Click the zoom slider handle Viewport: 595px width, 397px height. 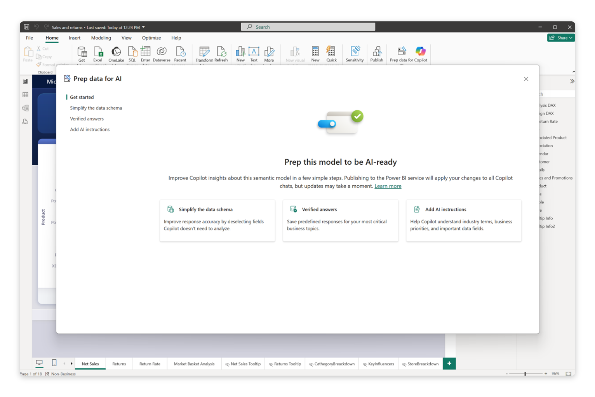coord(525,373)
